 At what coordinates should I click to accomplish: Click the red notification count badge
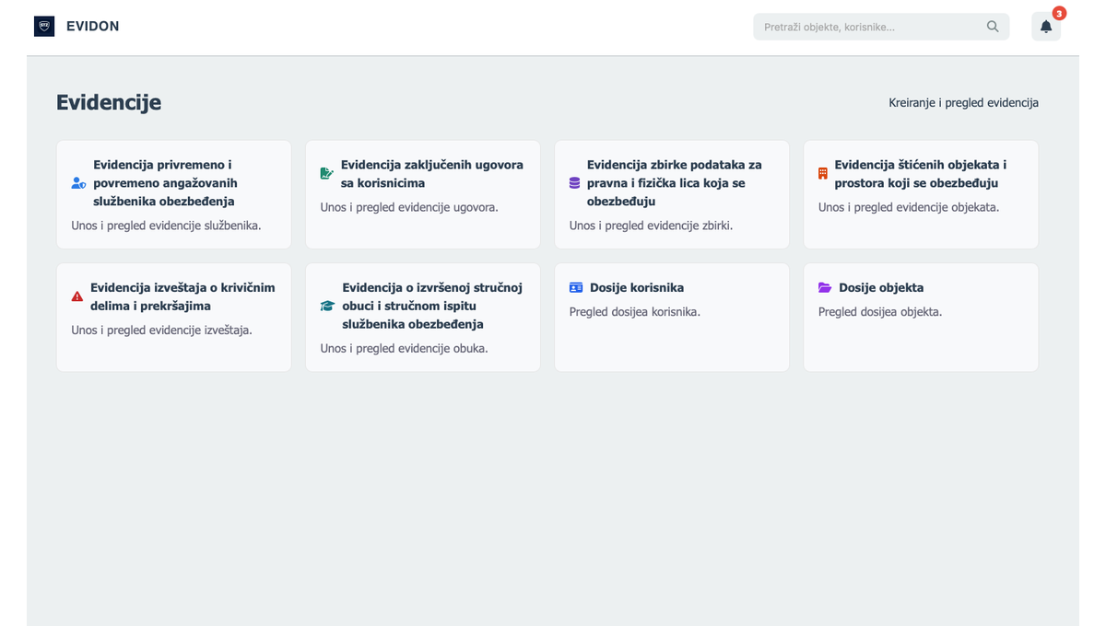[1059, 14]
